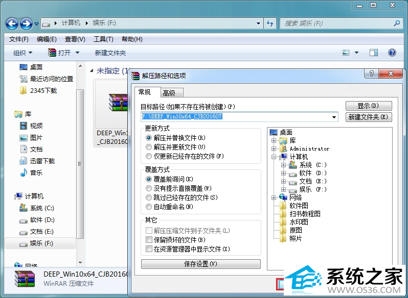Check 保留损坏的文件(B) checkbox
The width and height of the screenshot is (408, 298).
click(149, 240)
